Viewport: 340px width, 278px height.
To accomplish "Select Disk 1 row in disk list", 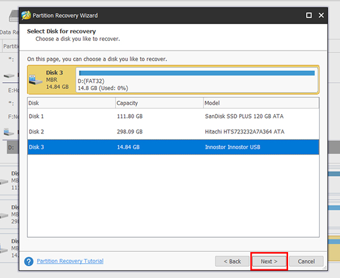I will [x=173, y=116].
